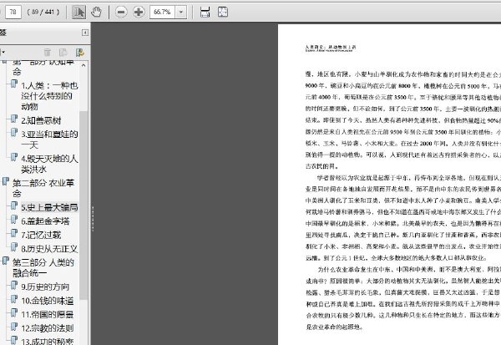Click the bookmarks panel vertical scrollbar thumb
Image resolution: width=501 pixels, height=345 pixels.
point(83,205)
